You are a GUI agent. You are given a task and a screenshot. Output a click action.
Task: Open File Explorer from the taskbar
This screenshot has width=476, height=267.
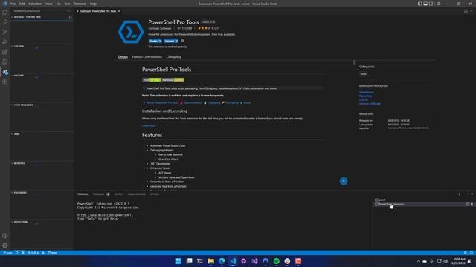211,261
